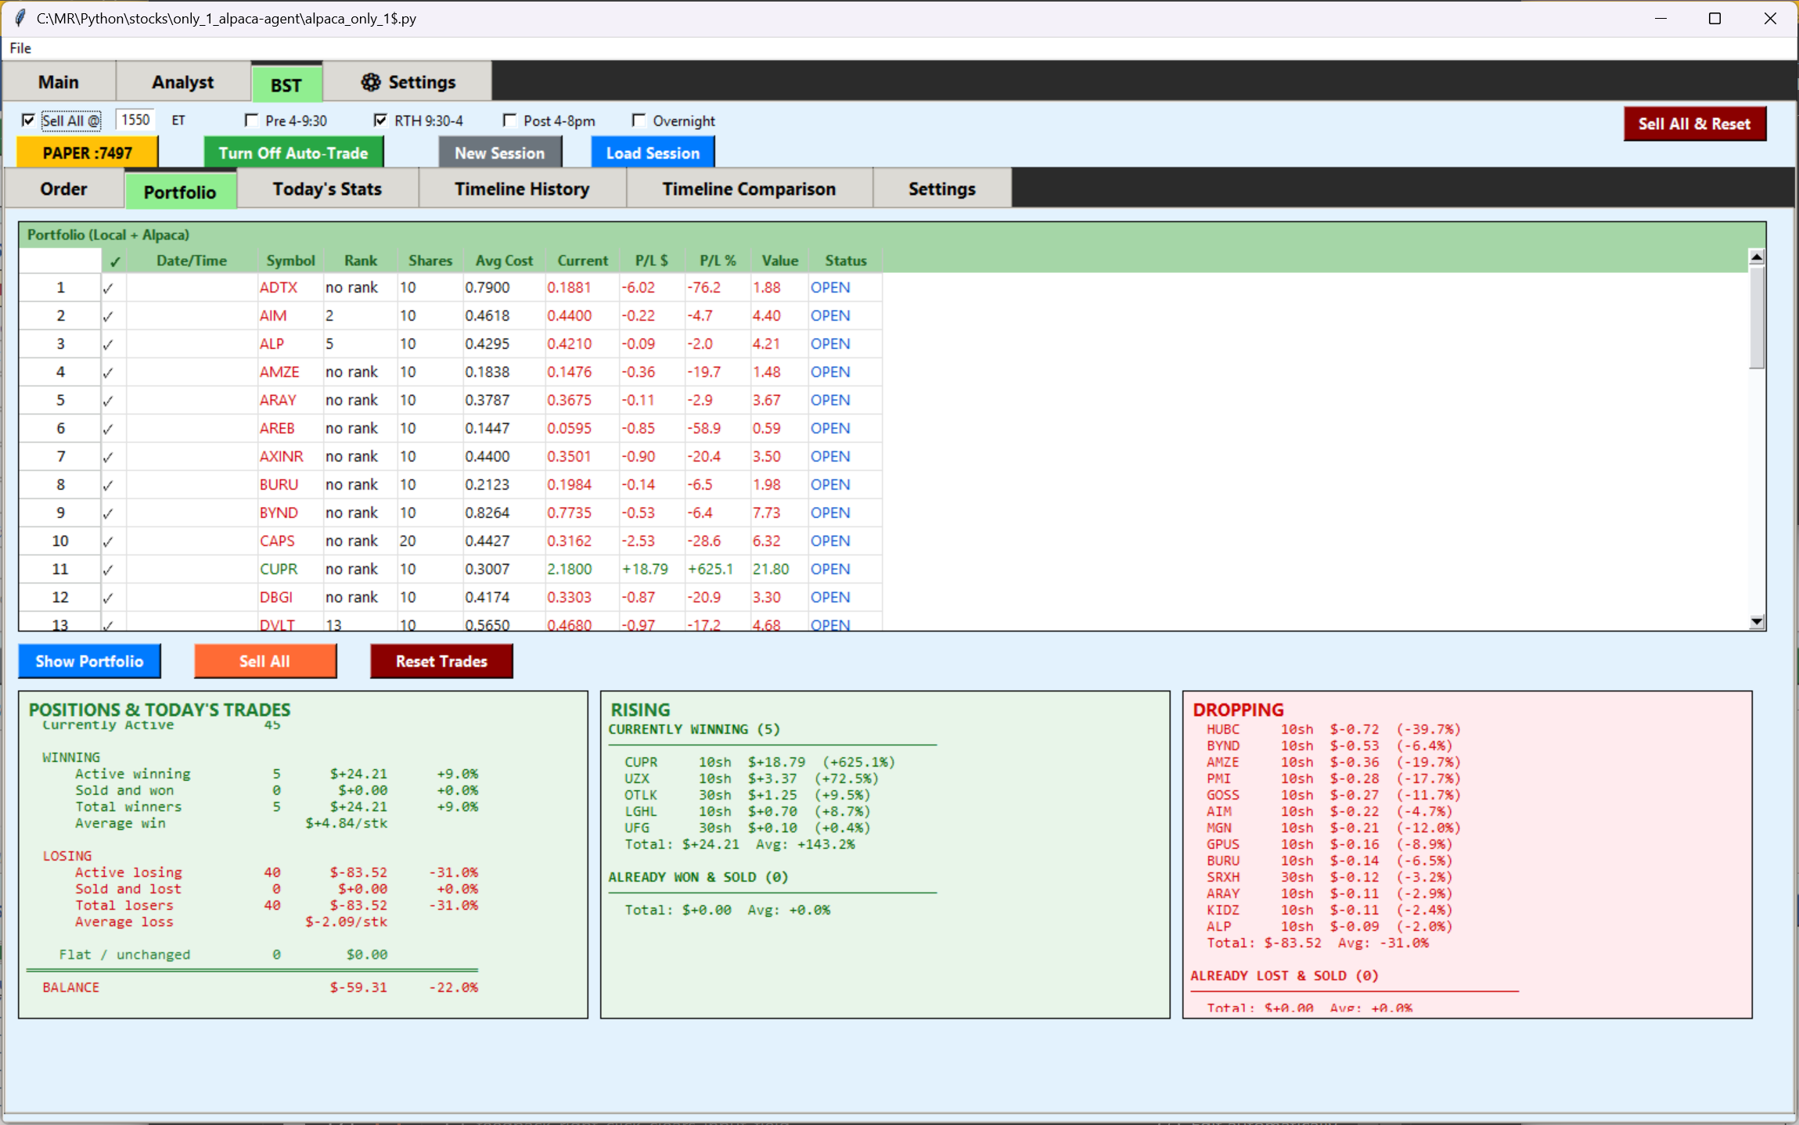Screen dimensions: 1799x1125
Task: Toggle the checkmark on the BYND row
Action: (x=108, y=513)
